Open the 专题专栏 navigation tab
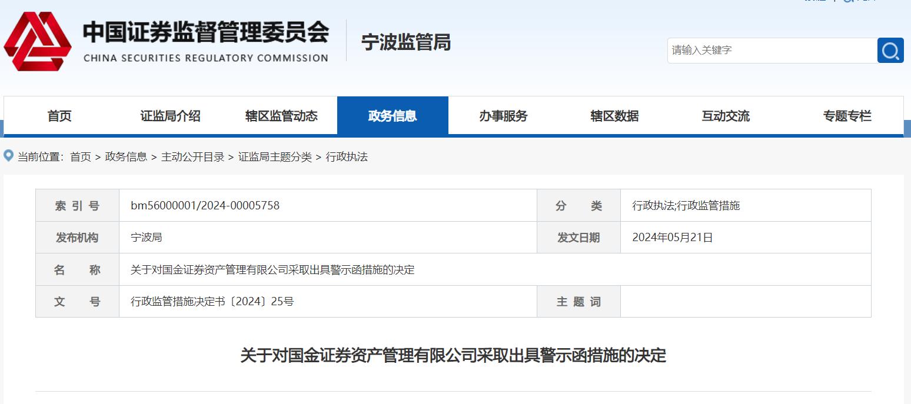911x404 pixels. 847,116
